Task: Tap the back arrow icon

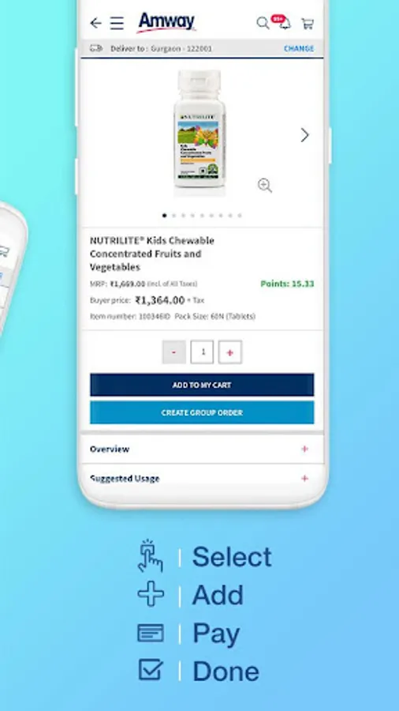Action: point(95,23)
